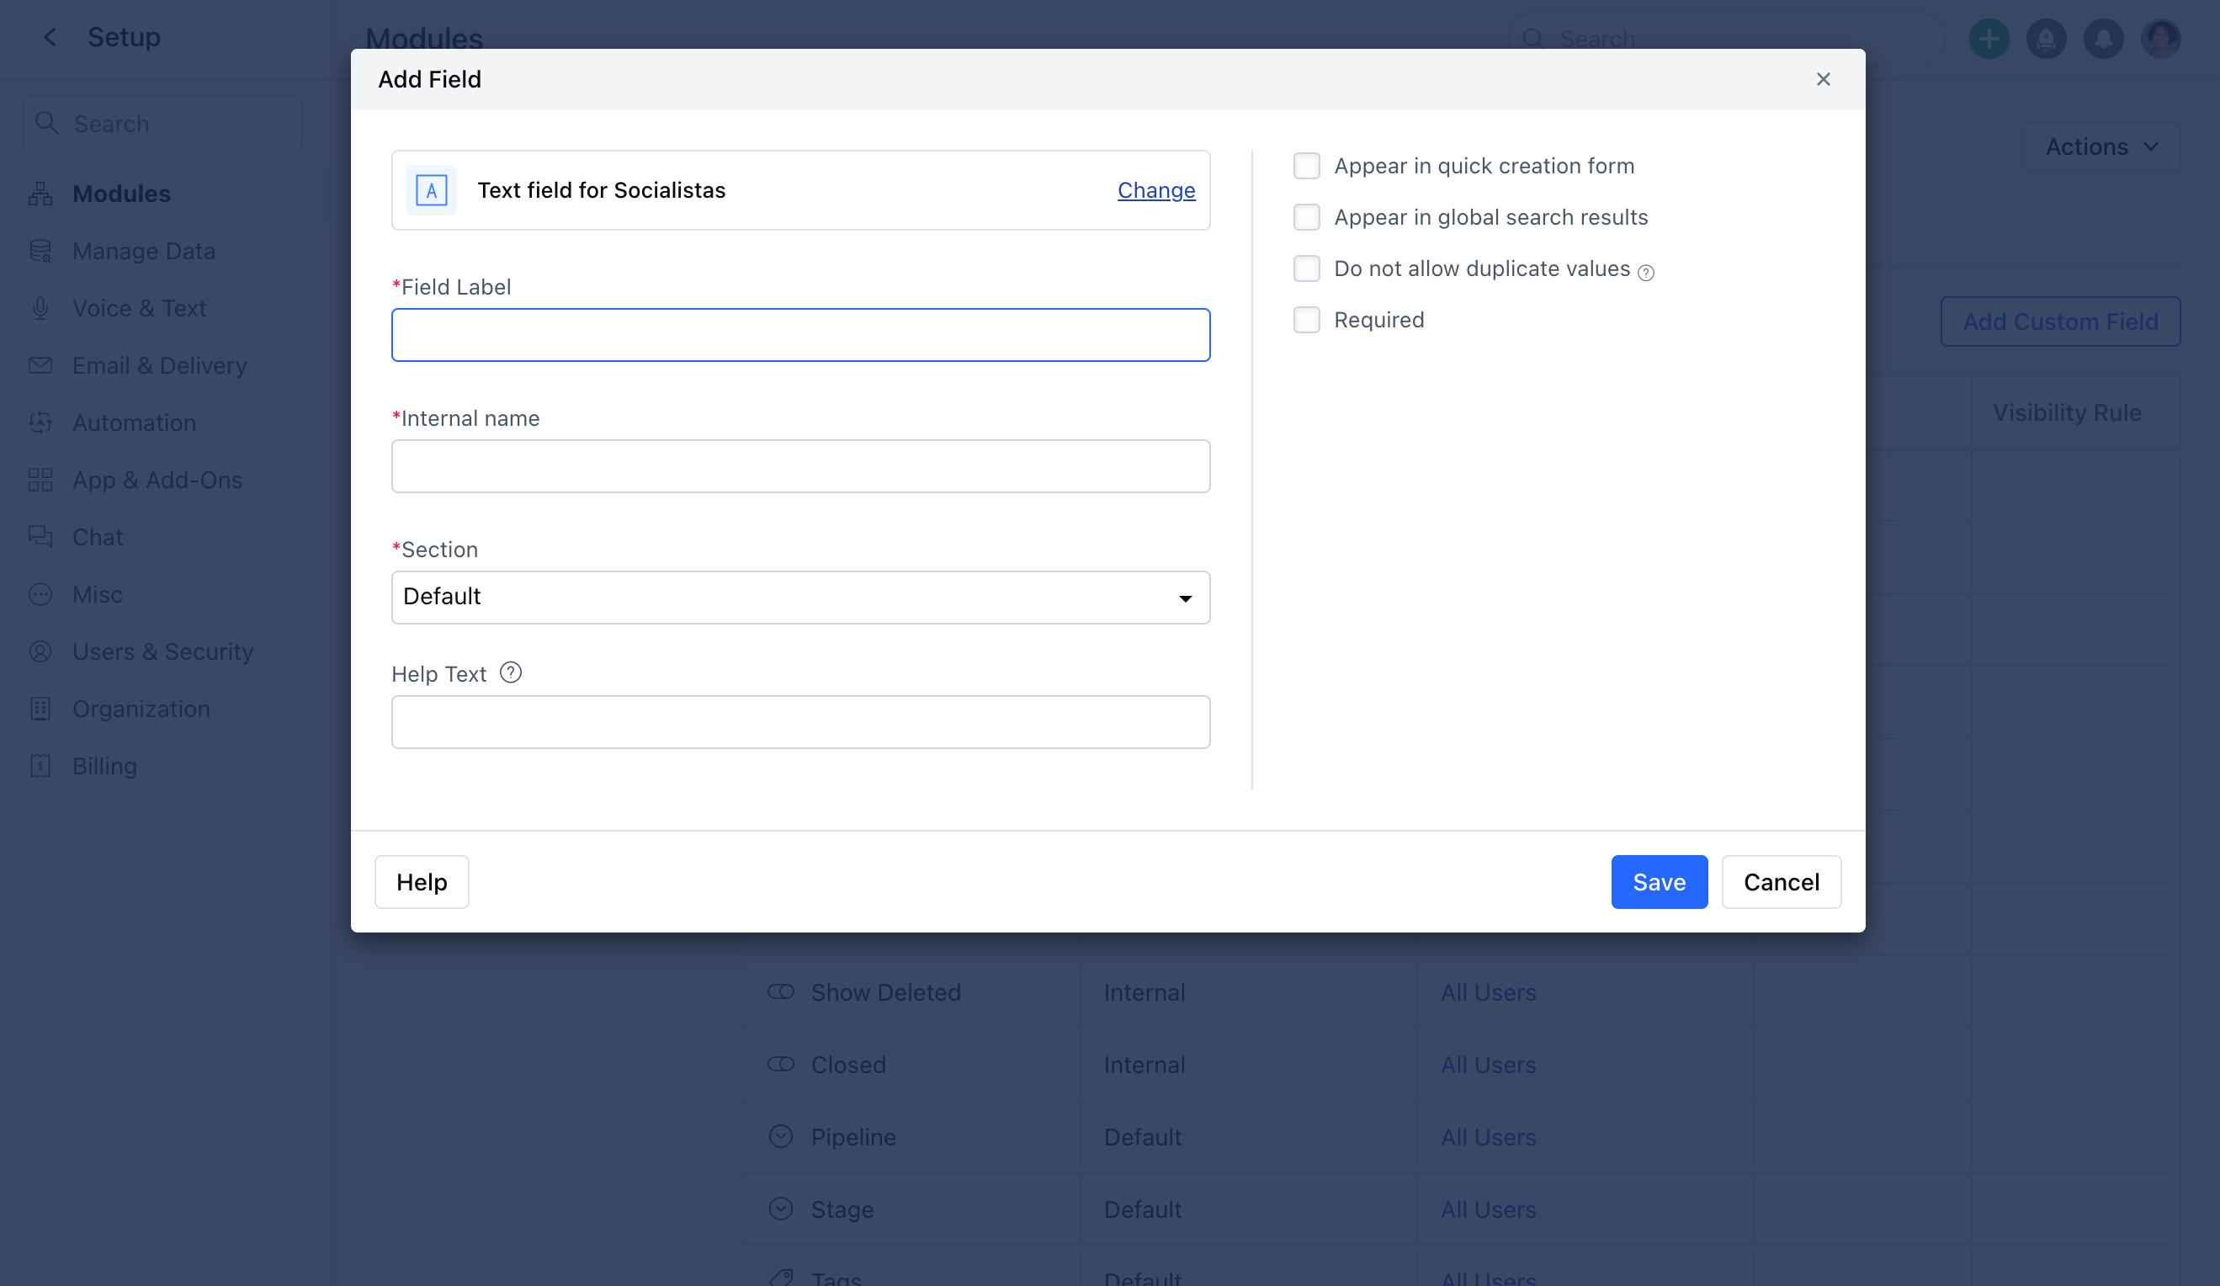Go back using the Setup arrow
Image resolution: width=2220 pixels, height=1286 pixels.
pos(50,37)
